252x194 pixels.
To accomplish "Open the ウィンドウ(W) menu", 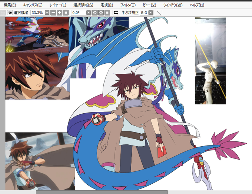I will click(x=173, y=5).
